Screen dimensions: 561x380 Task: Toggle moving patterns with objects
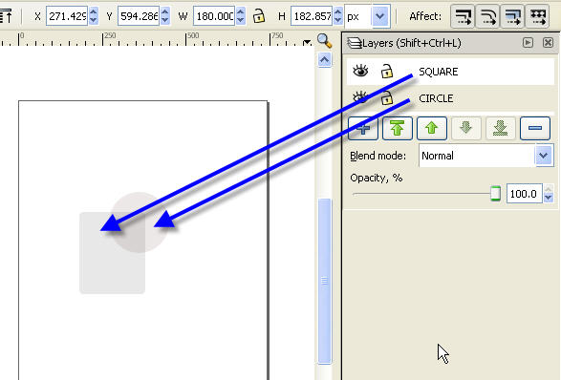537,16
